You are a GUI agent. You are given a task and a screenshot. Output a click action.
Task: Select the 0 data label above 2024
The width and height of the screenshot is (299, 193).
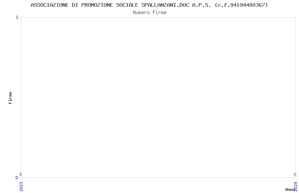click(295, 174)
